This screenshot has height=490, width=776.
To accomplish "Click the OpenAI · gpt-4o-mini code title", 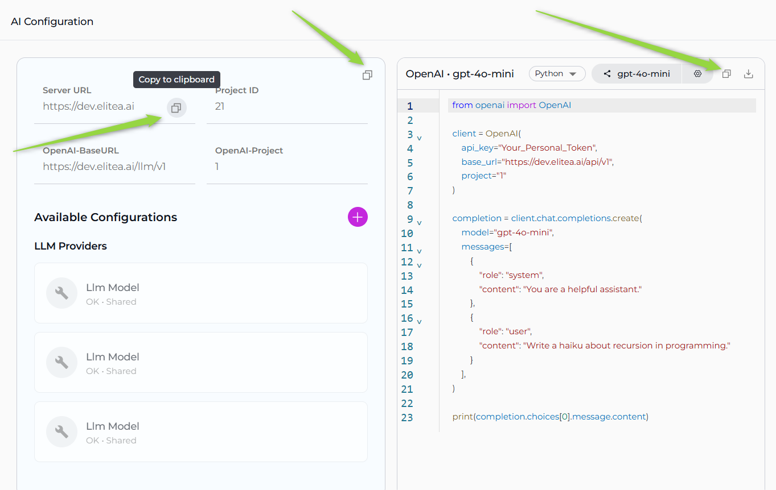I will [460, 74].
